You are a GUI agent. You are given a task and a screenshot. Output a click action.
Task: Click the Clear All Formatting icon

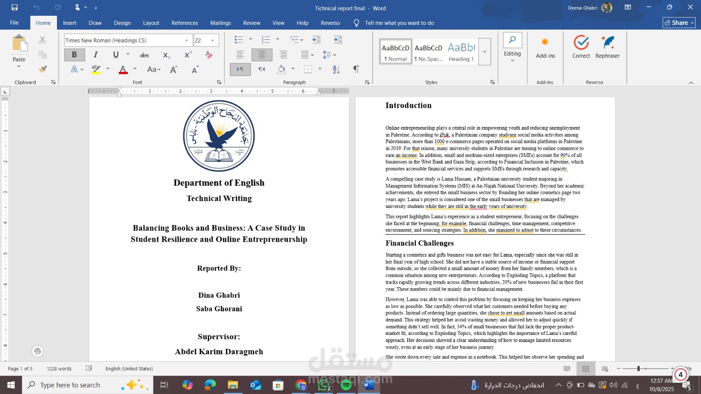[209, 55]
